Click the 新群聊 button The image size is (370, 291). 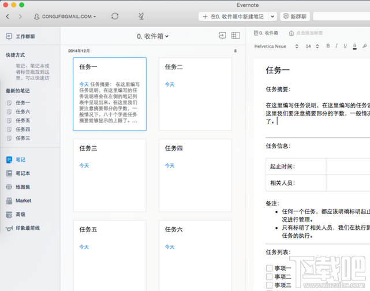(x=294, y=17)
